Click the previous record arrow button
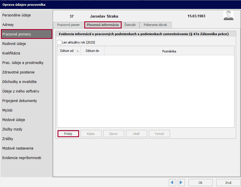 coord(172,182)
